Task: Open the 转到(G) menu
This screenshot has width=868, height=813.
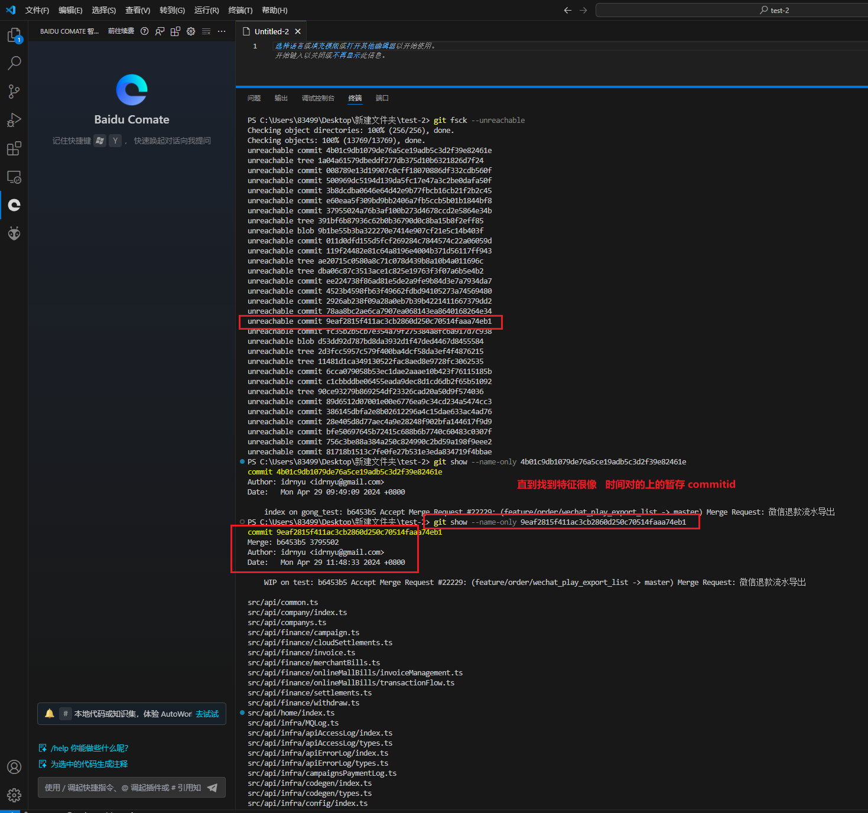Action: (x=172, y=10)
